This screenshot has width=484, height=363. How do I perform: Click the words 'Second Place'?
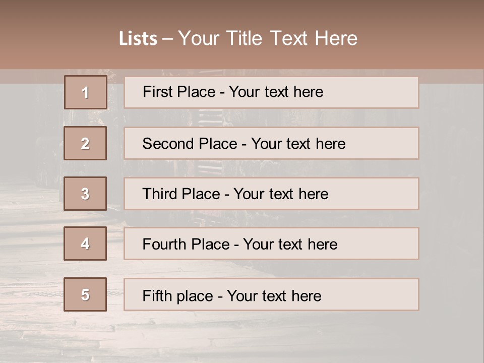point(190,144)
